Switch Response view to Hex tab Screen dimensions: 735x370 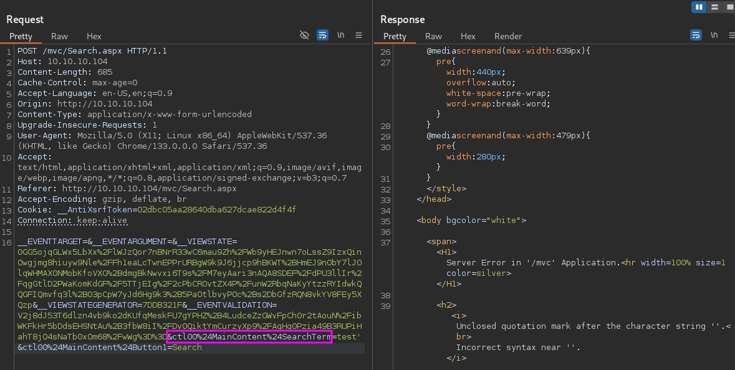[x=468, y=36]
